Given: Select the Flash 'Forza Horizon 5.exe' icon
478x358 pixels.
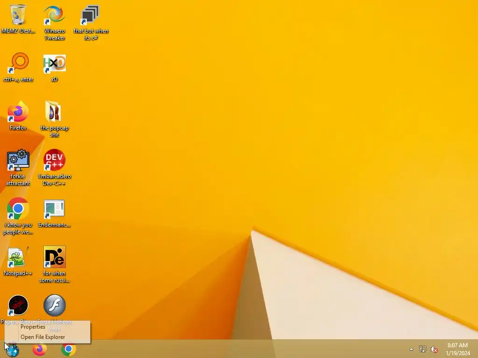Looking at the screenshot, I should point(54,305).
